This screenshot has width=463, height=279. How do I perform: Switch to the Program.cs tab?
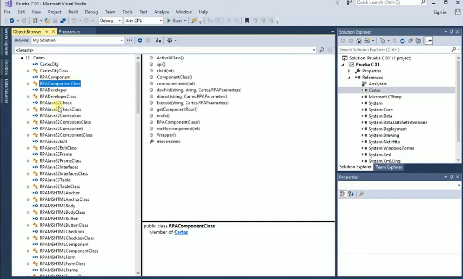click(x=70, y=31)
